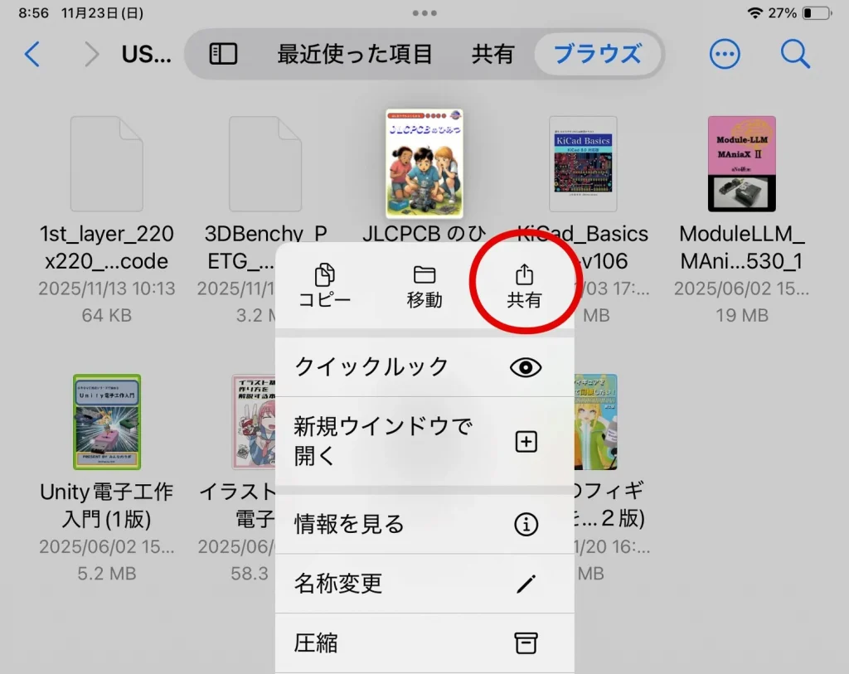Screen dimensions: 849x674
Task: Open the more options ellipsis button
Action: tap(725, 55)
